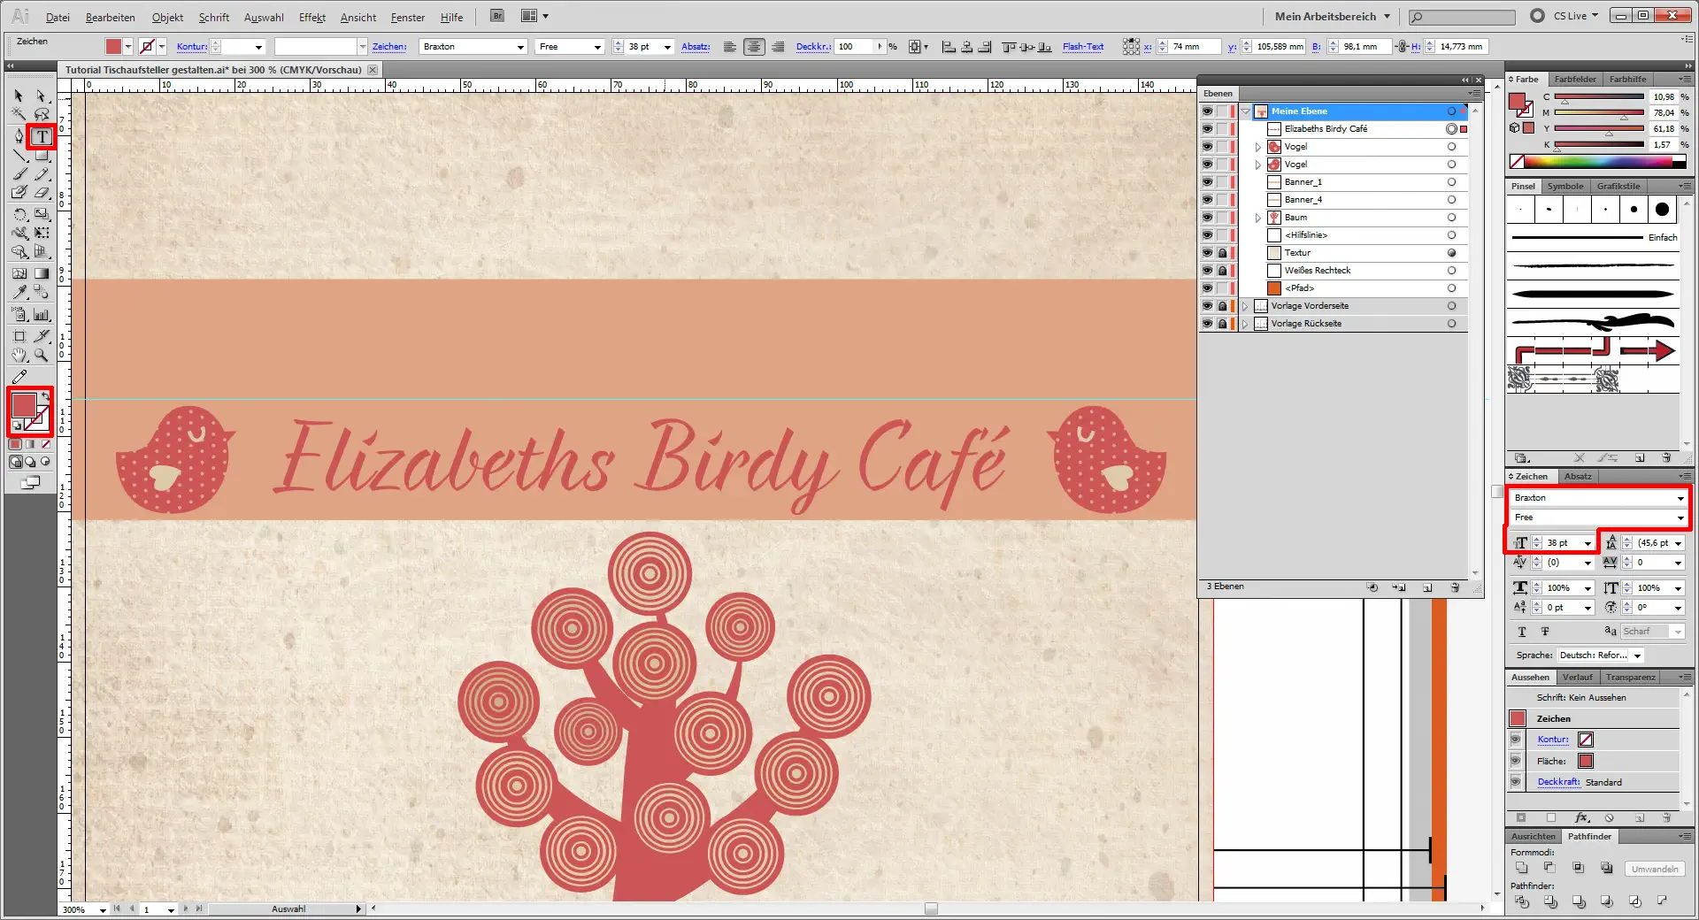
Task: Expand the Baum layer group
Action: point(1258,218)
